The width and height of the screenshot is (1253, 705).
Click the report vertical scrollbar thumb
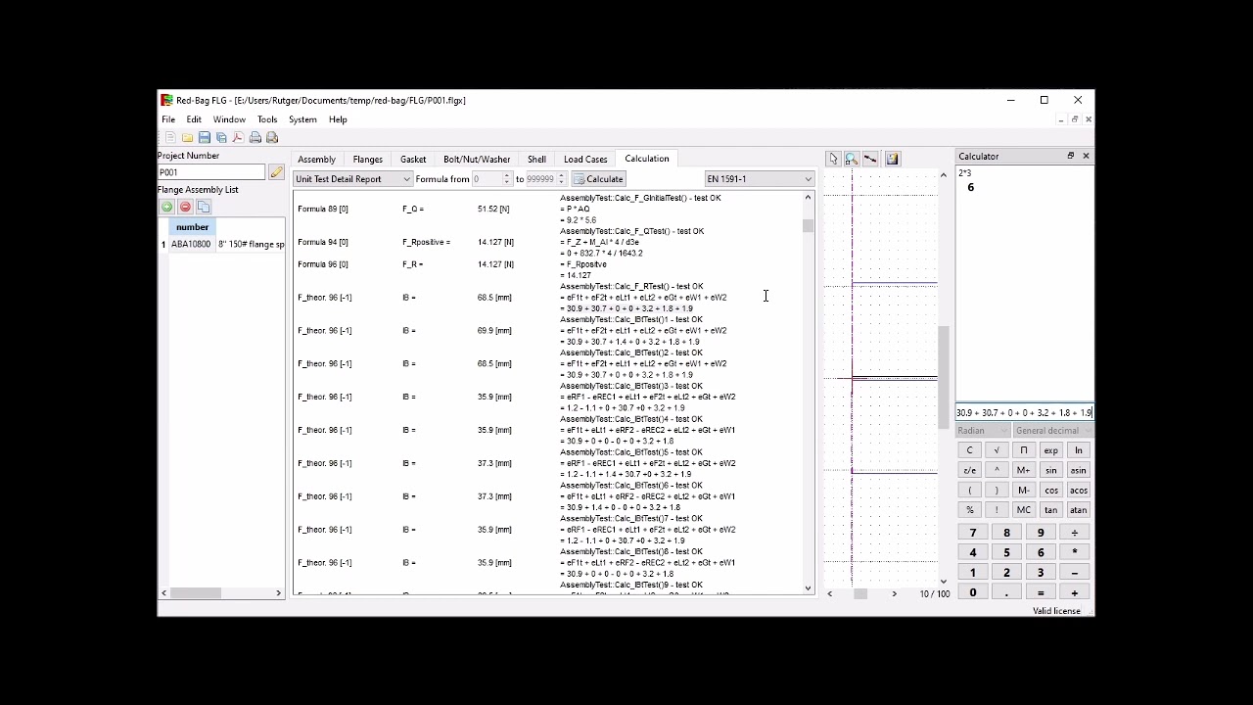808,225
